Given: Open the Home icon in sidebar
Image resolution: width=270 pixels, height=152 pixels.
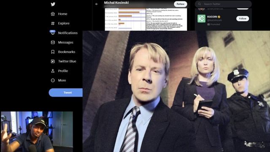Looking at the screenshot, I should tap(53, 14).
